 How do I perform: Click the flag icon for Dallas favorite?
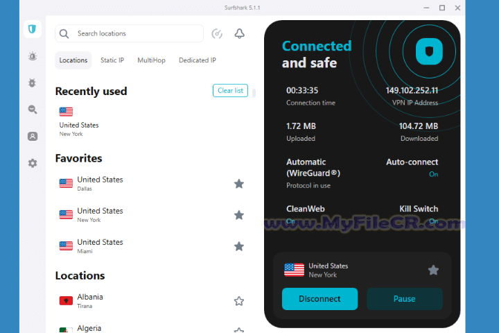point(66,183)
